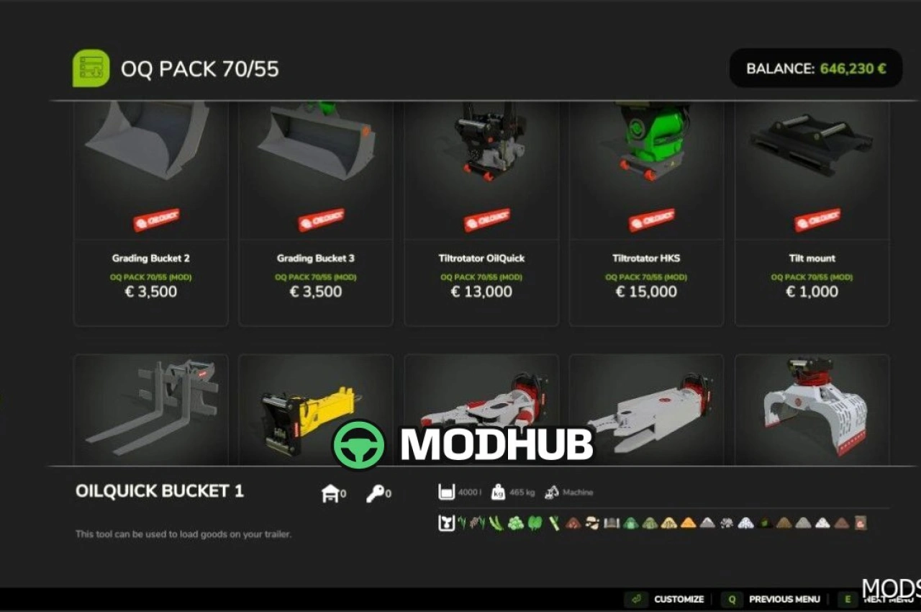Click the green OQ Pack category icon
The image size is (921, 612).
pos(91,68)
